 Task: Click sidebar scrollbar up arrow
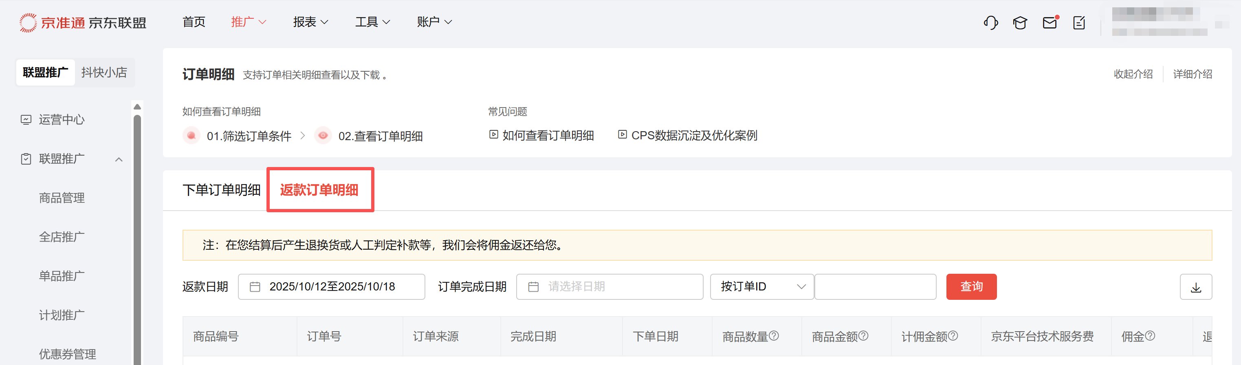pyautogui.click(x=137, y=106)
